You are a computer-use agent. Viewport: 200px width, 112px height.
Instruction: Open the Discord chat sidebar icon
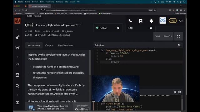click(x=17, y=75)
